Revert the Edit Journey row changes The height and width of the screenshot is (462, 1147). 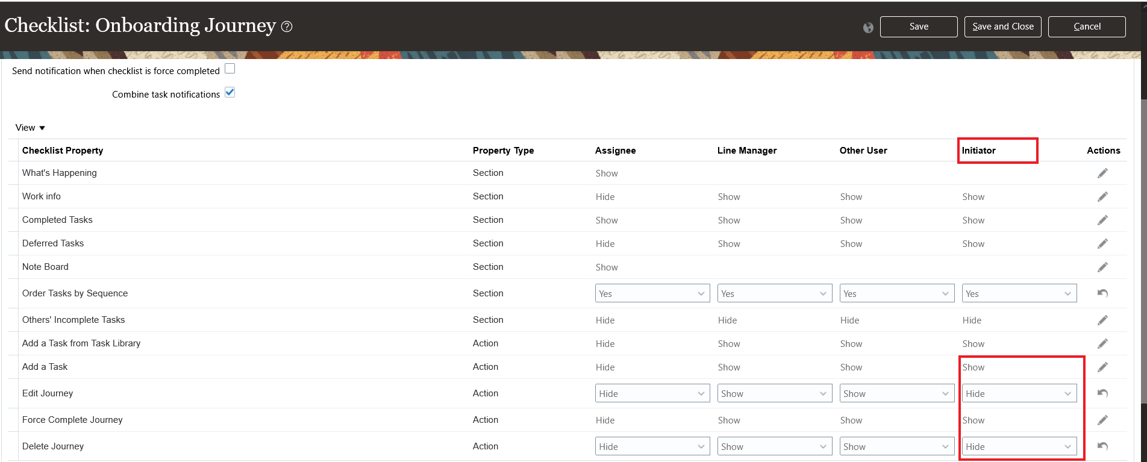(x=1102, y=393)
